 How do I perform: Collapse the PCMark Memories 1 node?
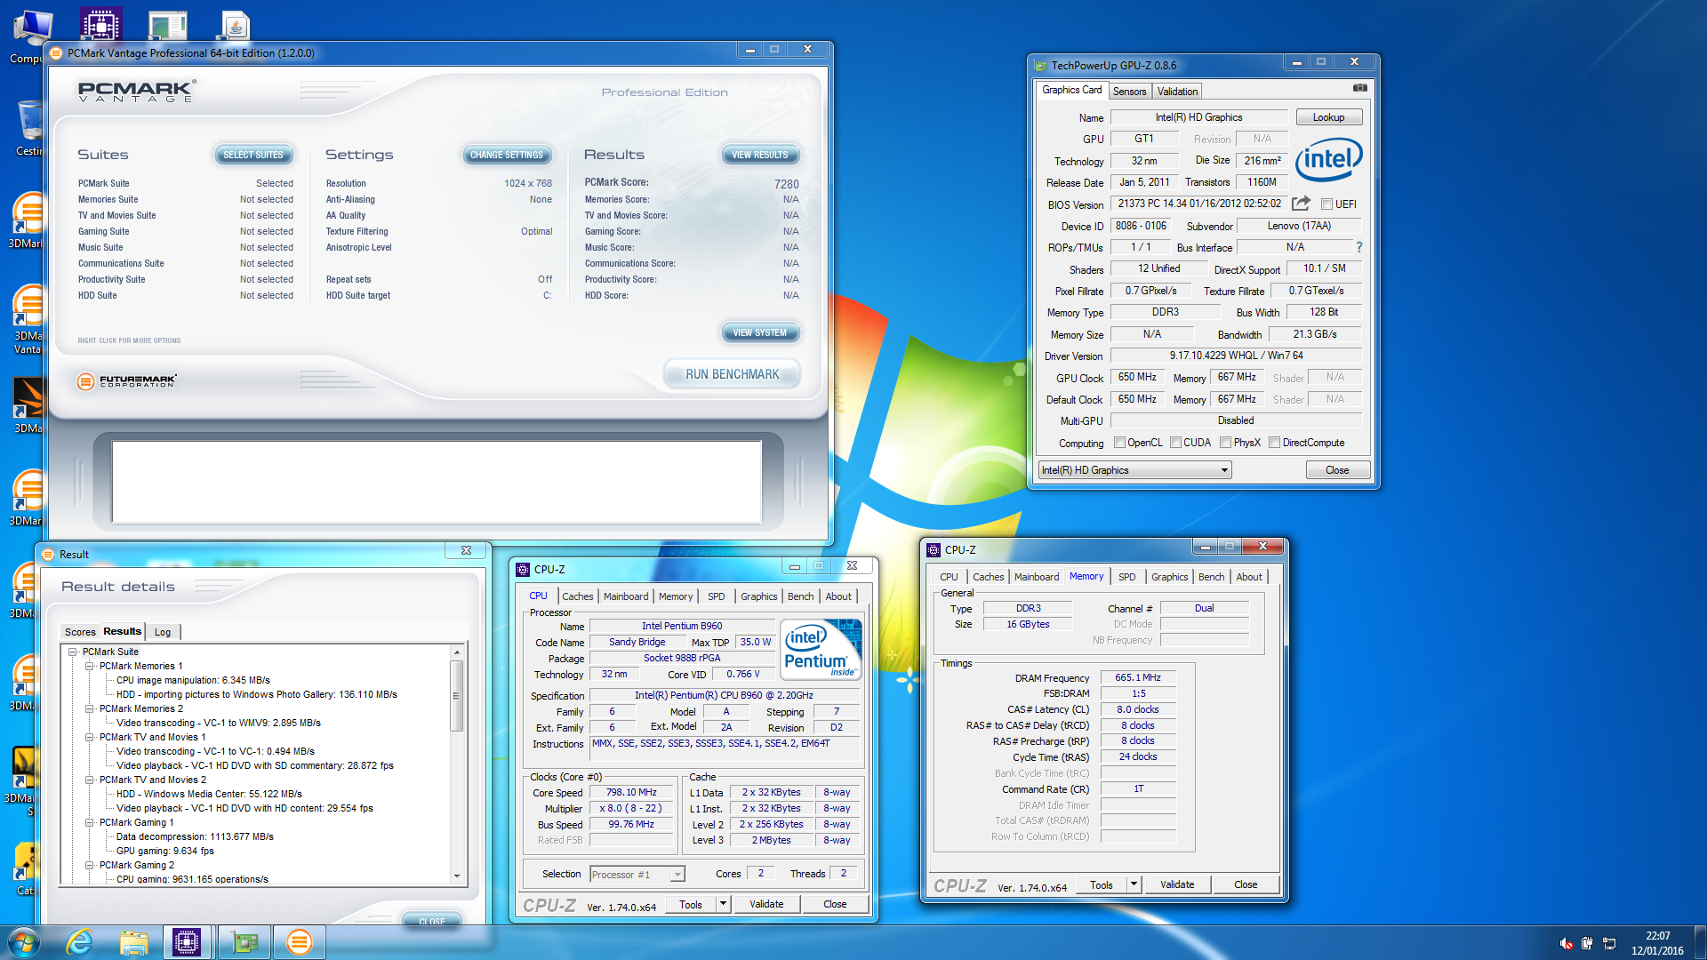click(x=89, y=666)
